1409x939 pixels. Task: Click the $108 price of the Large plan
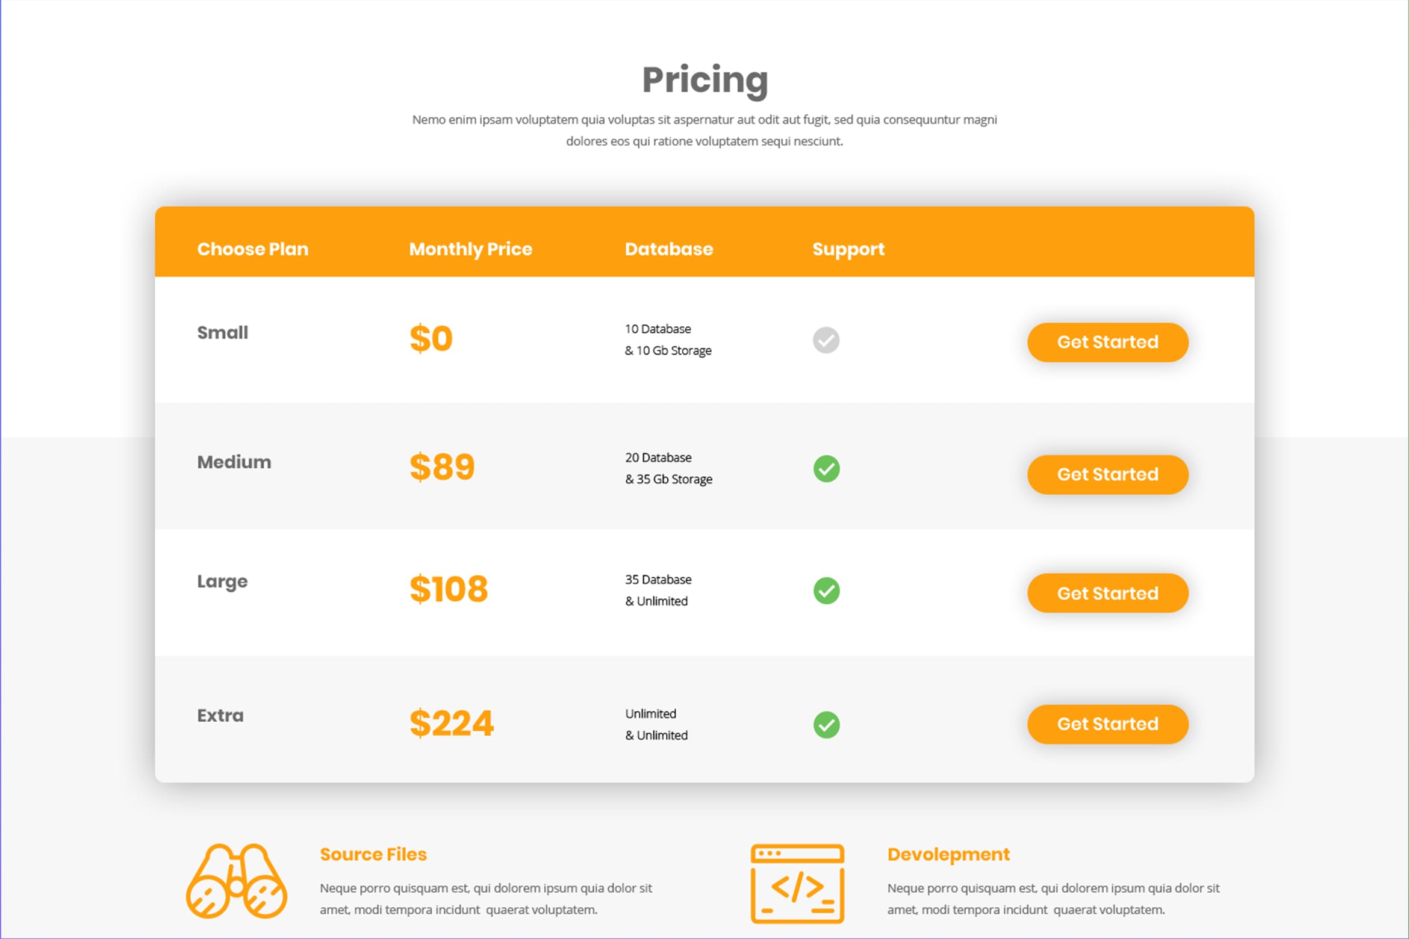point(448,590)
